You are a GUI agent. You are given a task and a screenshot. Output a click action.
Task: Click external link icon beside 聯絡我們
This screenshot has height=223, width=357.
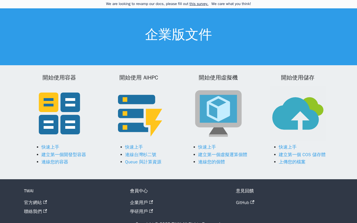[45, 211]
